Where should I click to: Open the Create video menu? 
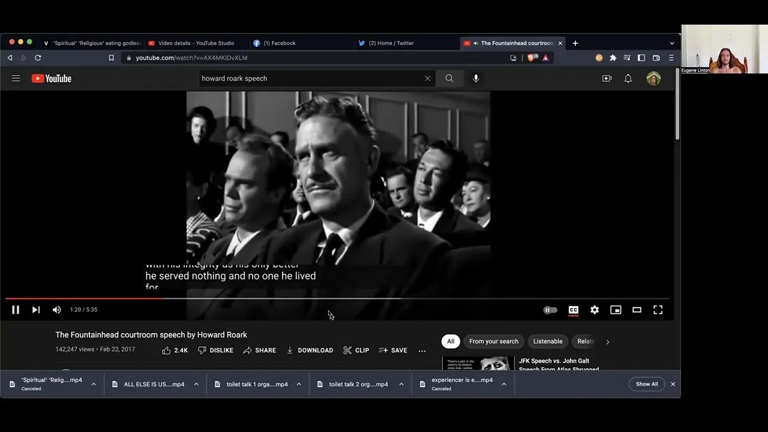pyautogui.click(x=607, y=79)
